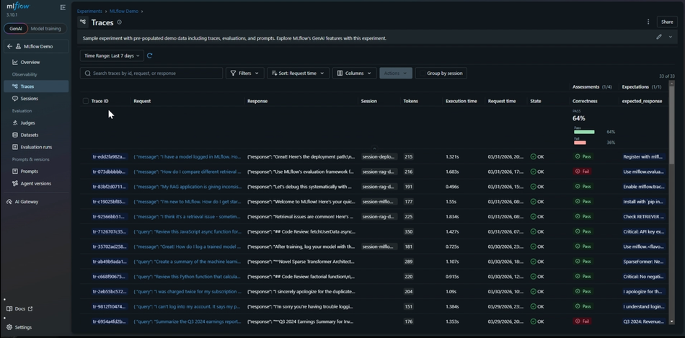The height and width of the screenshot is (338, 685).
Task: Open trace tr-2eb55bc572
Action: 109,291
